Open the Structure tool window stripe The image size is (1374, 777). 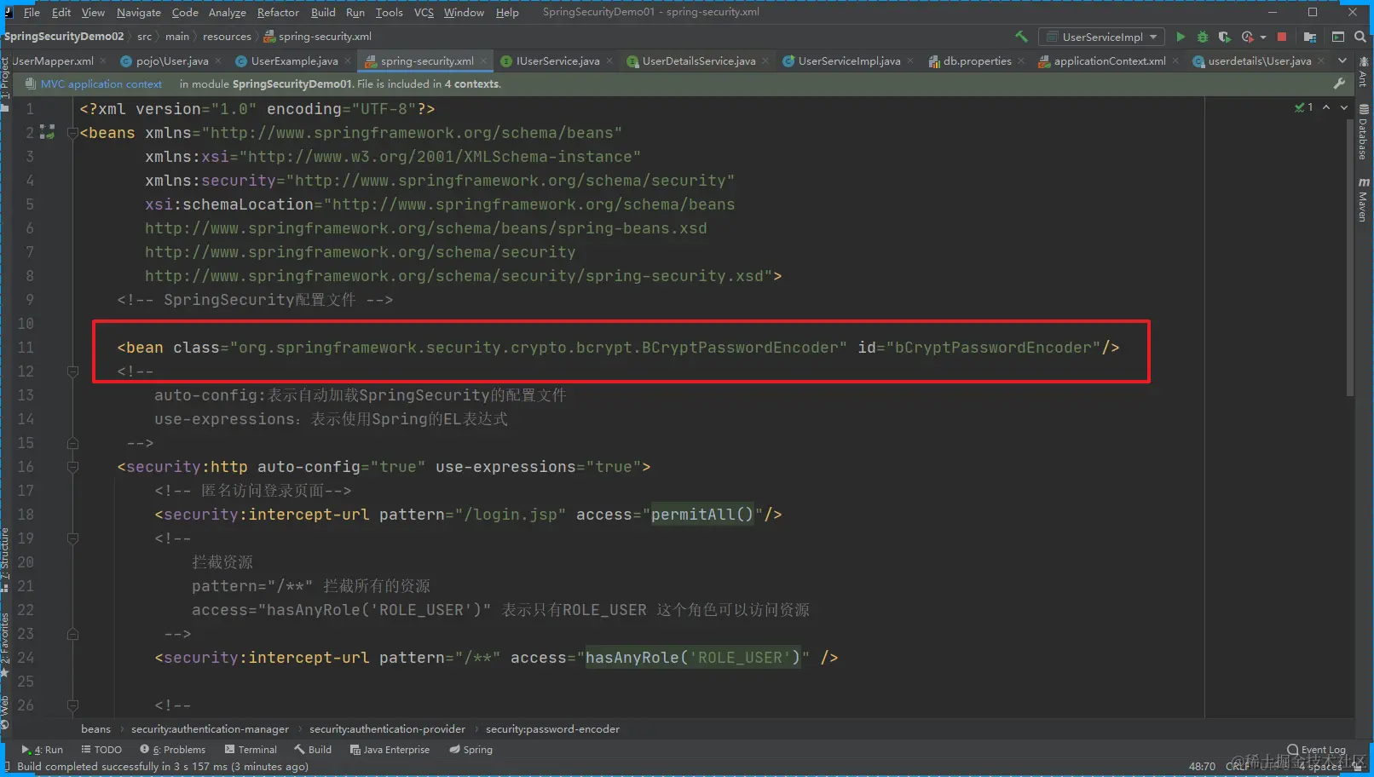[x=5, y=559]
